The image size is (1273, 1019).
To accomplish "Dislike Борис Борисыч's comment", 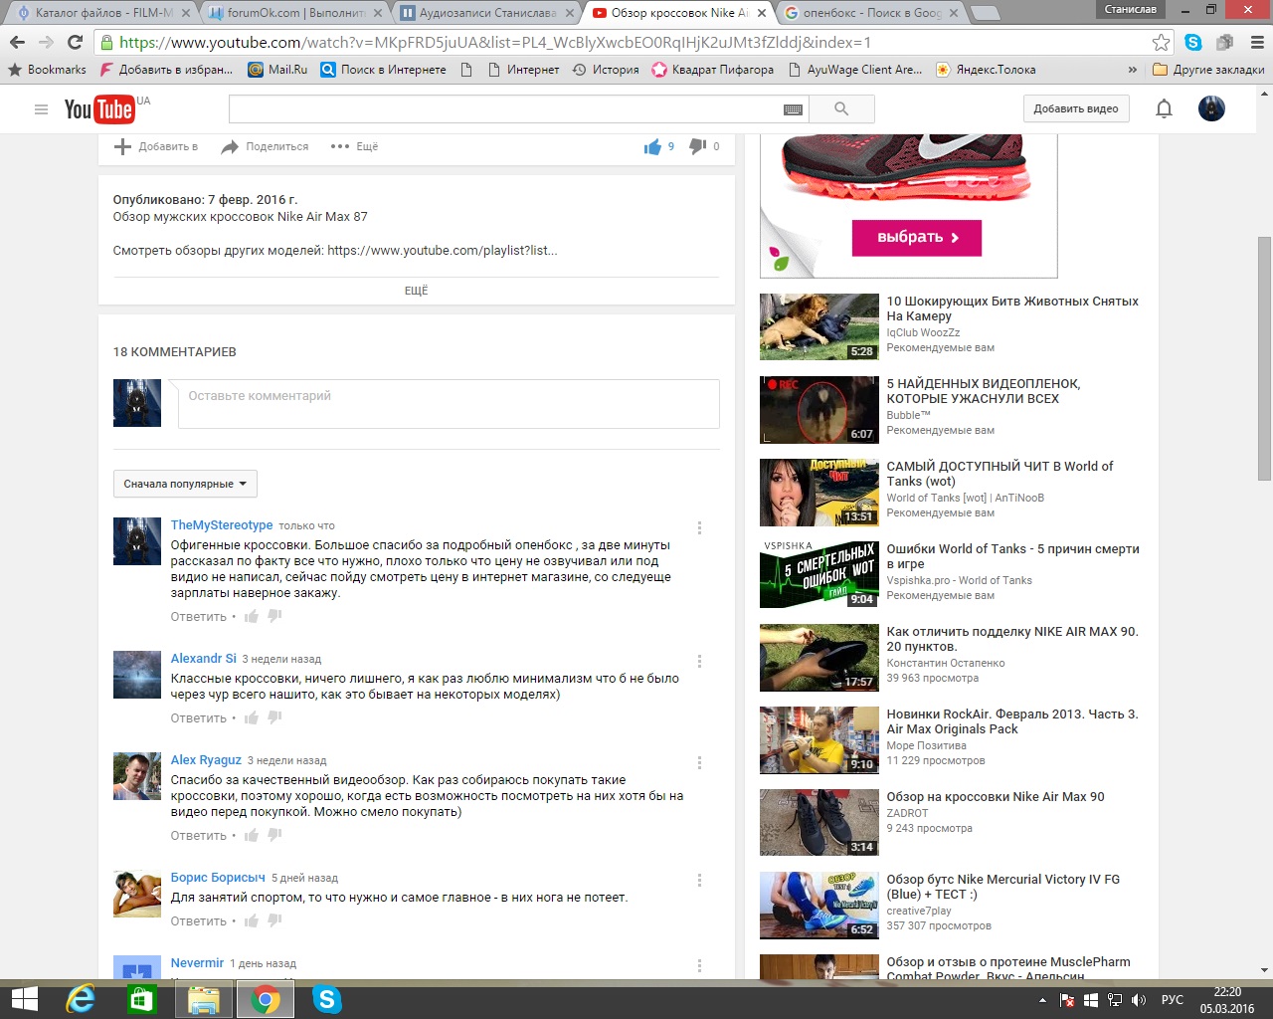I will [274, 921].
